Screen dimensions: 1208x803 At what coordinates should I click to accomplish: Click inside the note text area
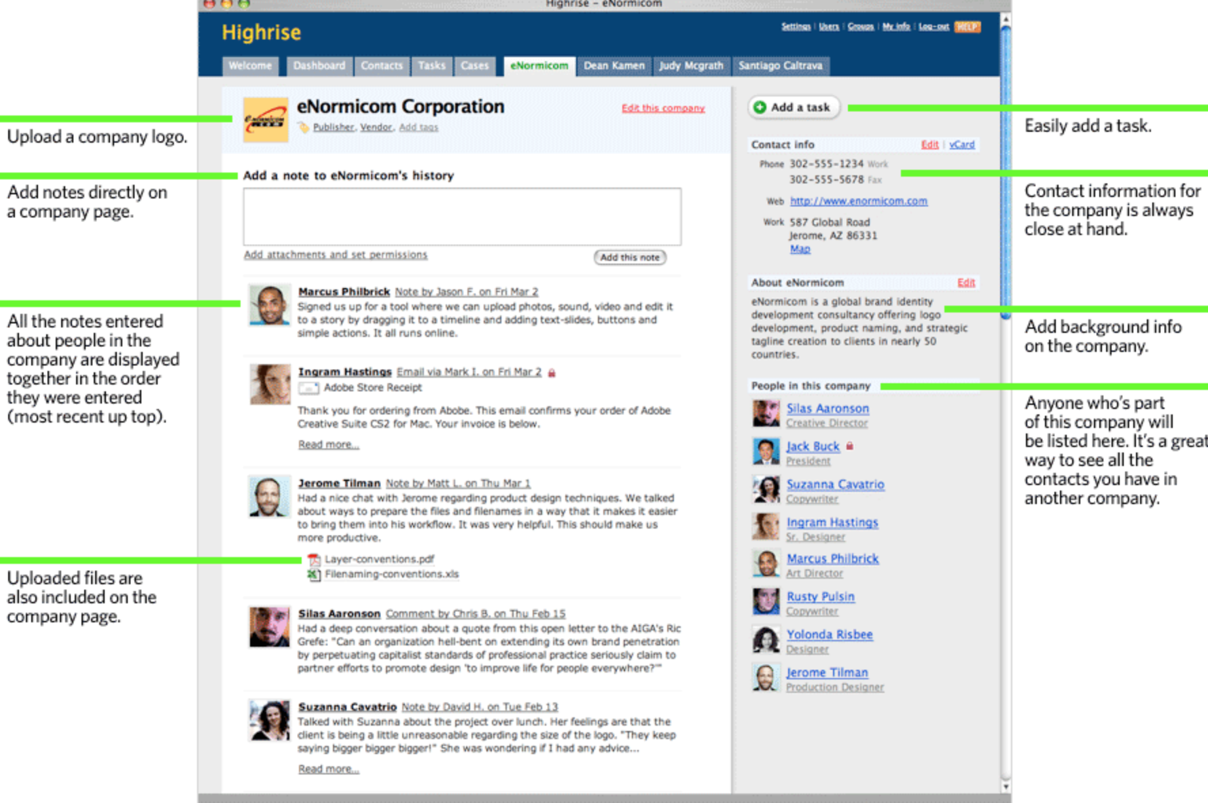462,217
